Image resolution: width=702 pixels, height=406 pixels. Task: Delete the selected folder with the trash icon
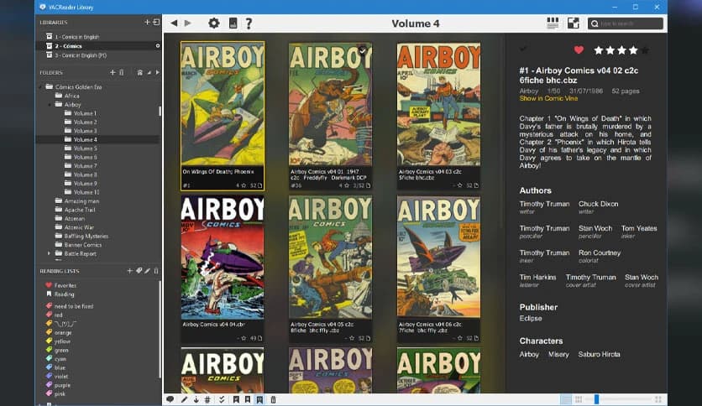[x=122, y=72]
